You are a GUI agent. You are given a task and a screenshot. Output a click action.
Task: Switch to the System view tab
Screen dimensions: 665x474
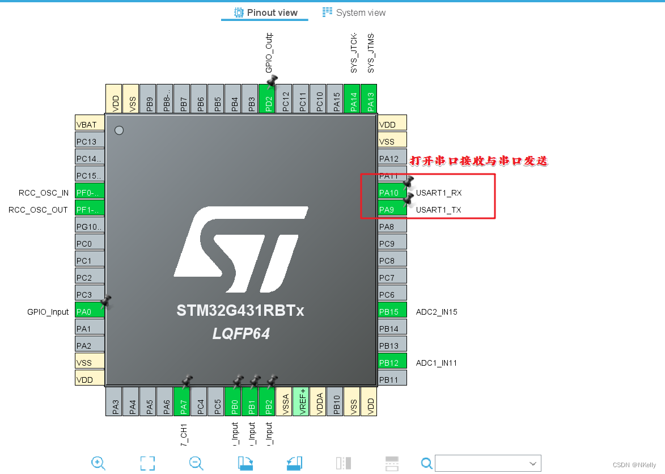tap(354, 12)
